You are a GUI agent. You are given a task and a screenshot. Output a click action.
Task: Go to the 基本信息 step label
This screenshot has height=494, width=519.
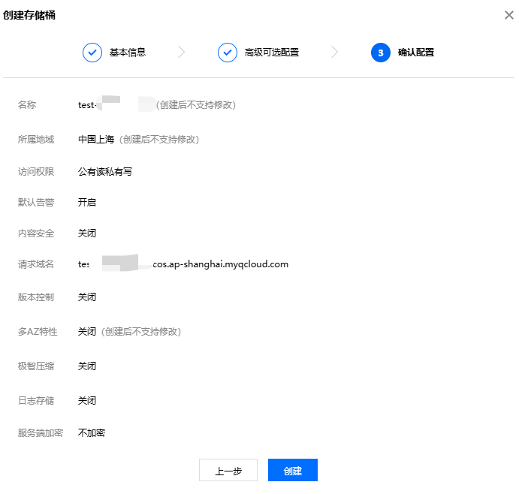[128, 53]
